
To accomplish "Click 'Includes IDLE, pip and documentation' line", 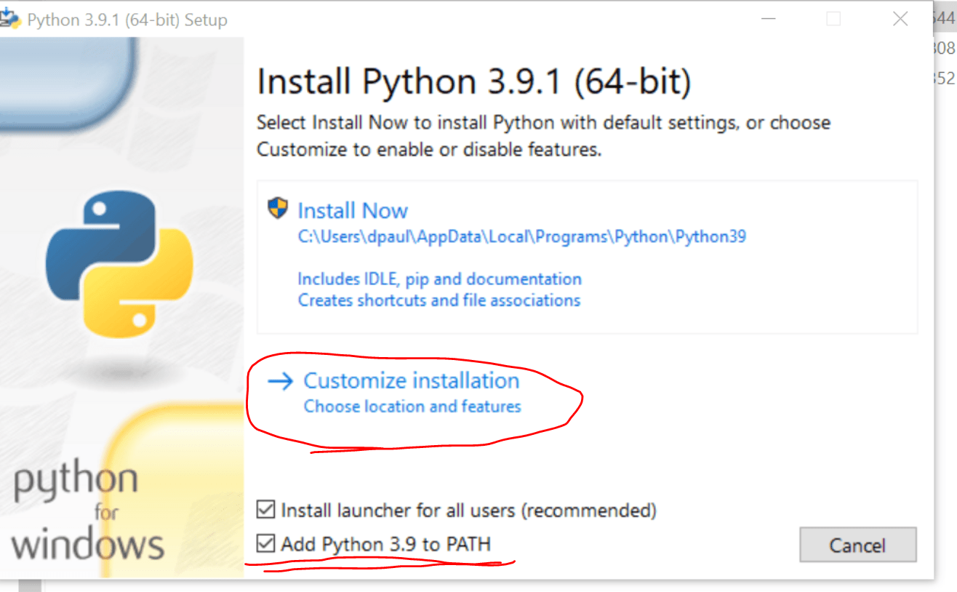I will pos(439,279).
